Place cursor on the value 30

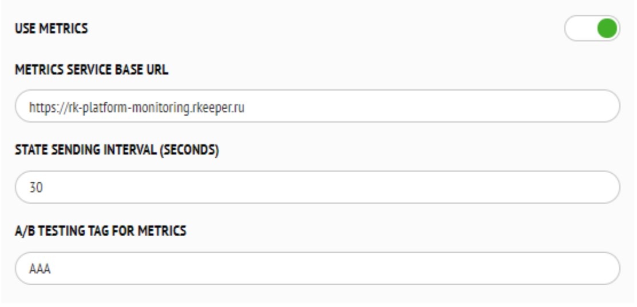tap(37, 188)
